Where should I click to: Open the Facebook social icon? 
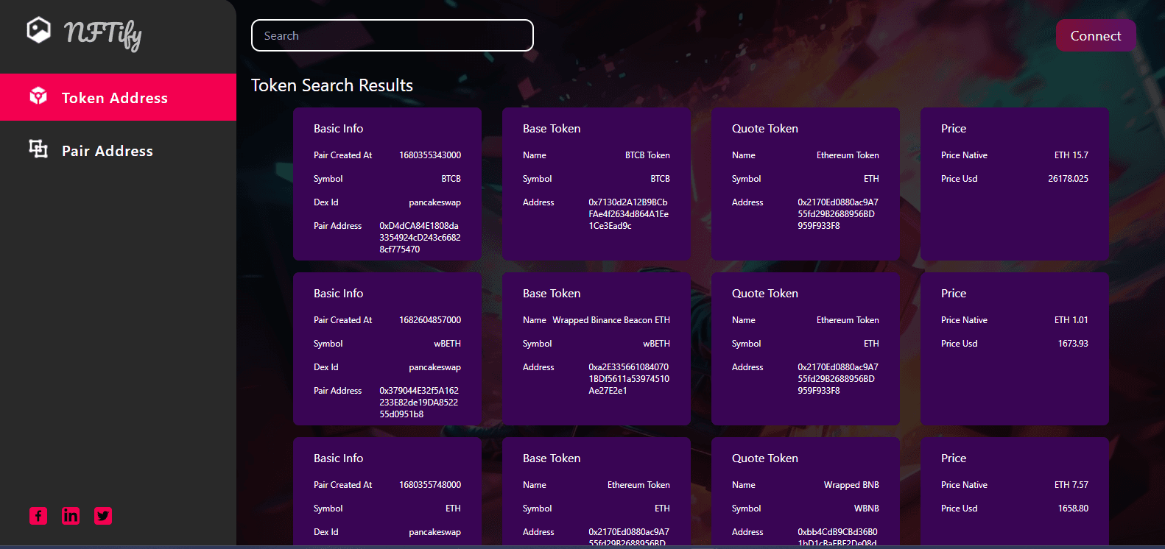[x=38, y=516]
